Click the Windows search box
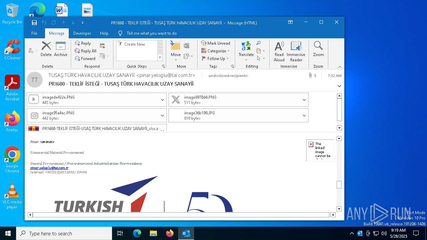The height and width of the screenshot is (240, 427). pos(64,233)
